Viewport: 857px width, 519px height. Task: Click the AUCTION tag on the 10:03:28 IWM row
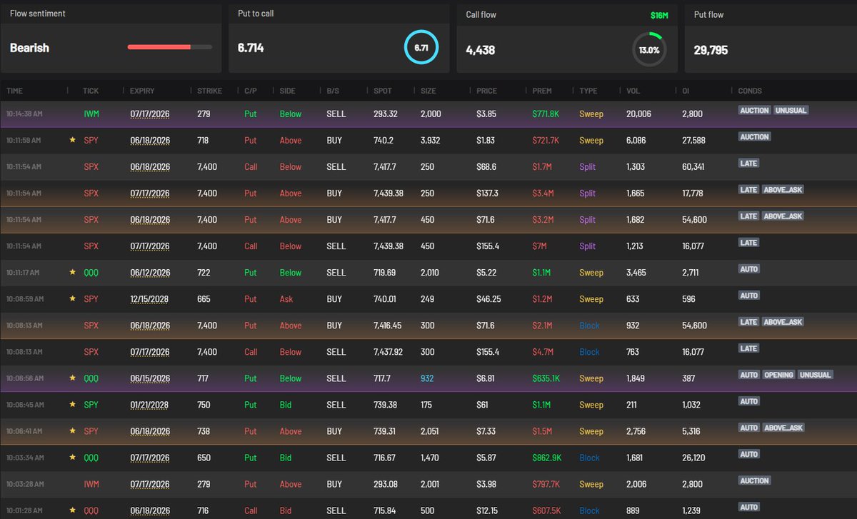pos(755,480)
